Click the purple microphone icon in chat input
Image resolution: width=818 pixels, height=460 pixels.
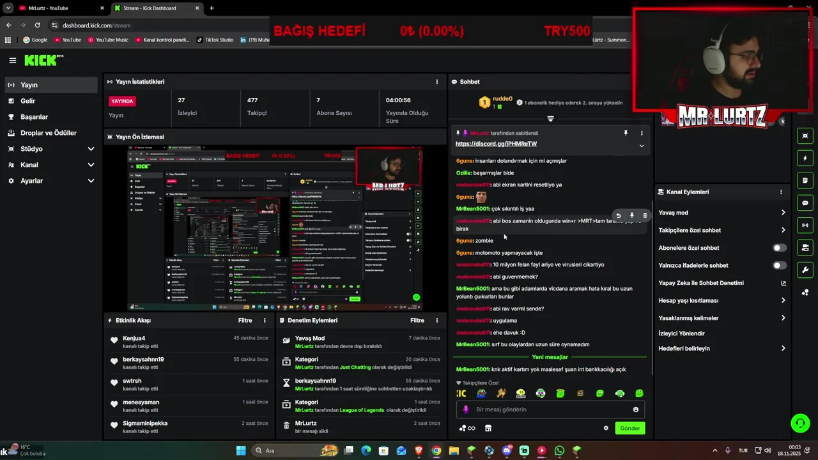[x=466, y=410]
